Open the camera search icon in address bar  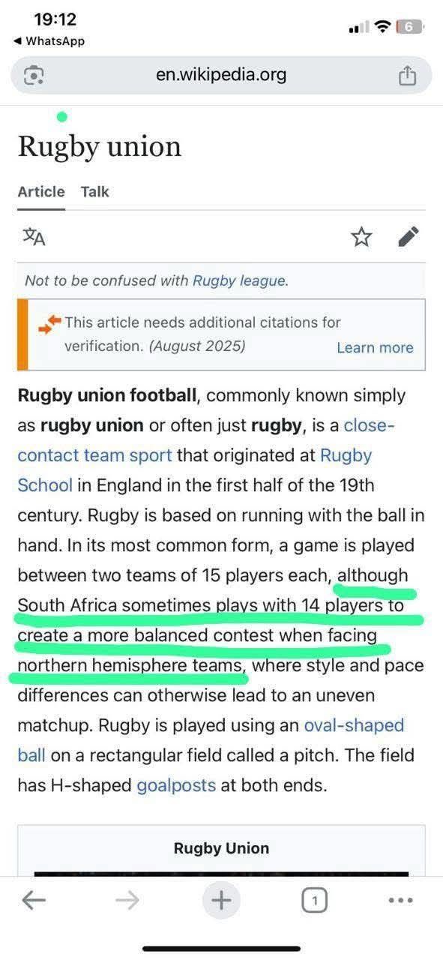34,75
